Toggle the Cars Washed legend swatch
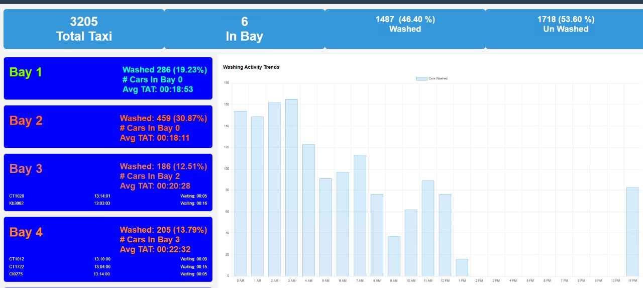Screen dimensions: 643x288 pos(421,78)
